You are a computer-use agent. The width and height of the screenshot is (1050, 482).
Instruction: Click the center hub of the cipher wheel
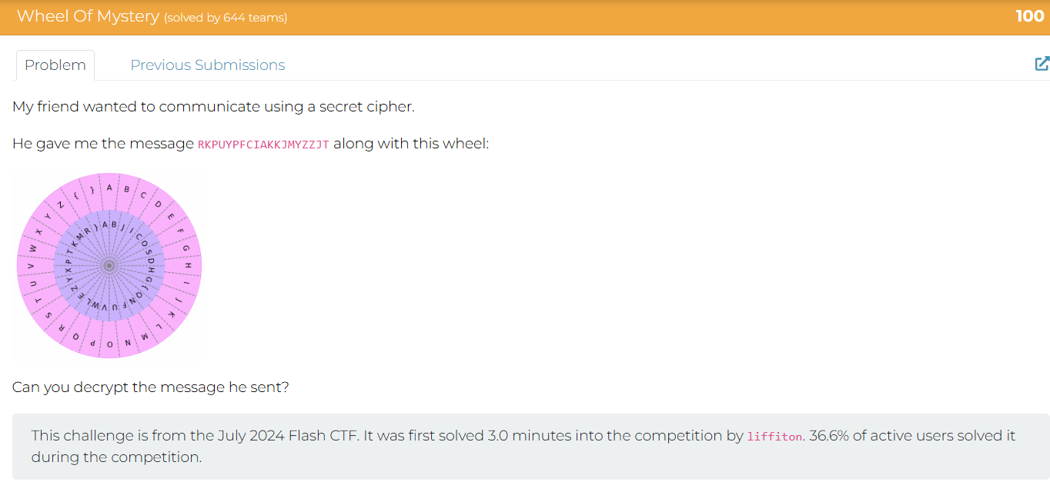click(109, 265)
